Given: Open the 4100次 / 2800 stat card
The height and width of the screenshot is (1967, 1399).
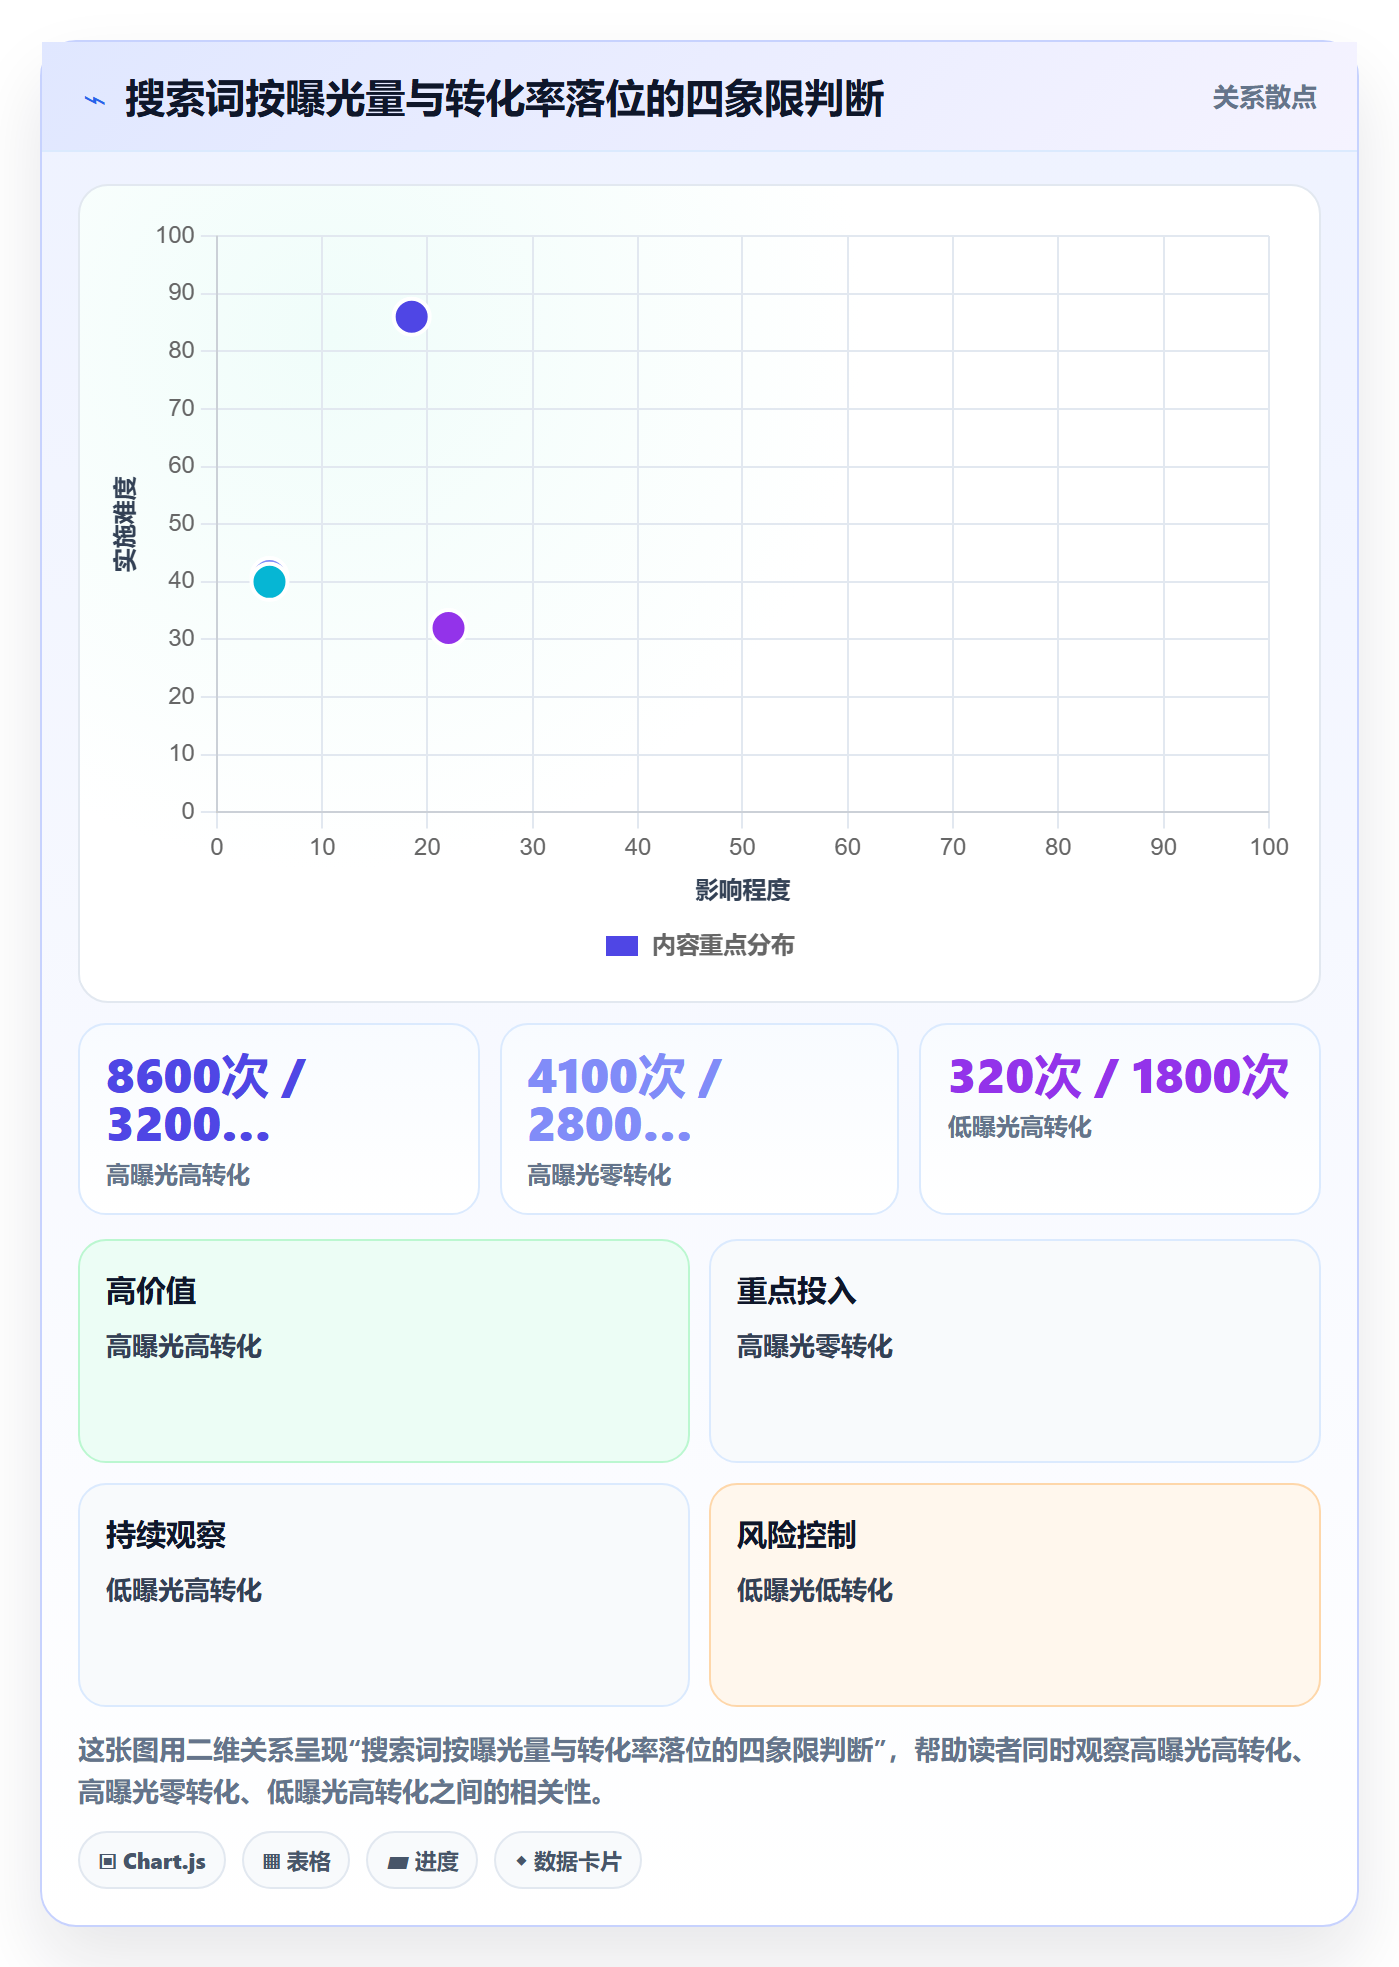Looking at the screenshot, I should click(x=699, y=1119).
